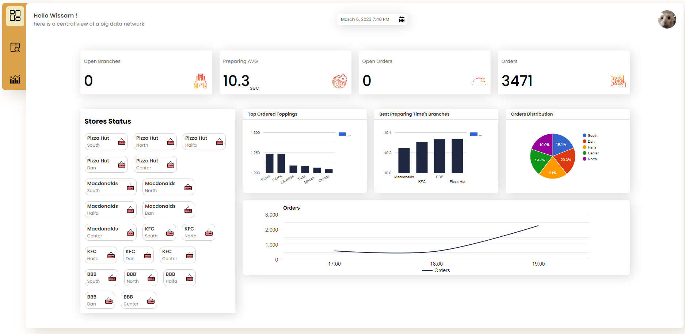
Task: Toggle the blue series legend in Top Ordered Toppings
Action: point(342,134)
